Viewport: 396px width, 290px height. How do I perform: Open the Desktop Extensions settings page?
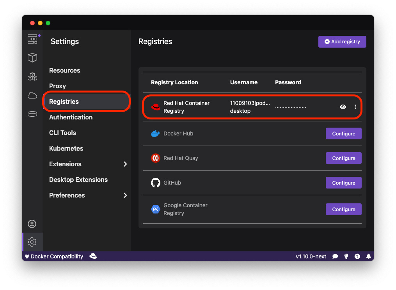coord(78,180)
